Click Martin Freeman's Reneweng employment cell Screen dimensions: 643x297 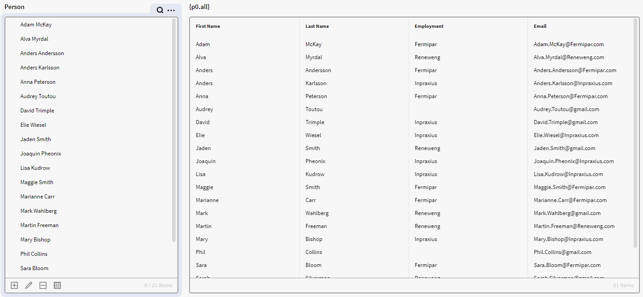(427, 226)
